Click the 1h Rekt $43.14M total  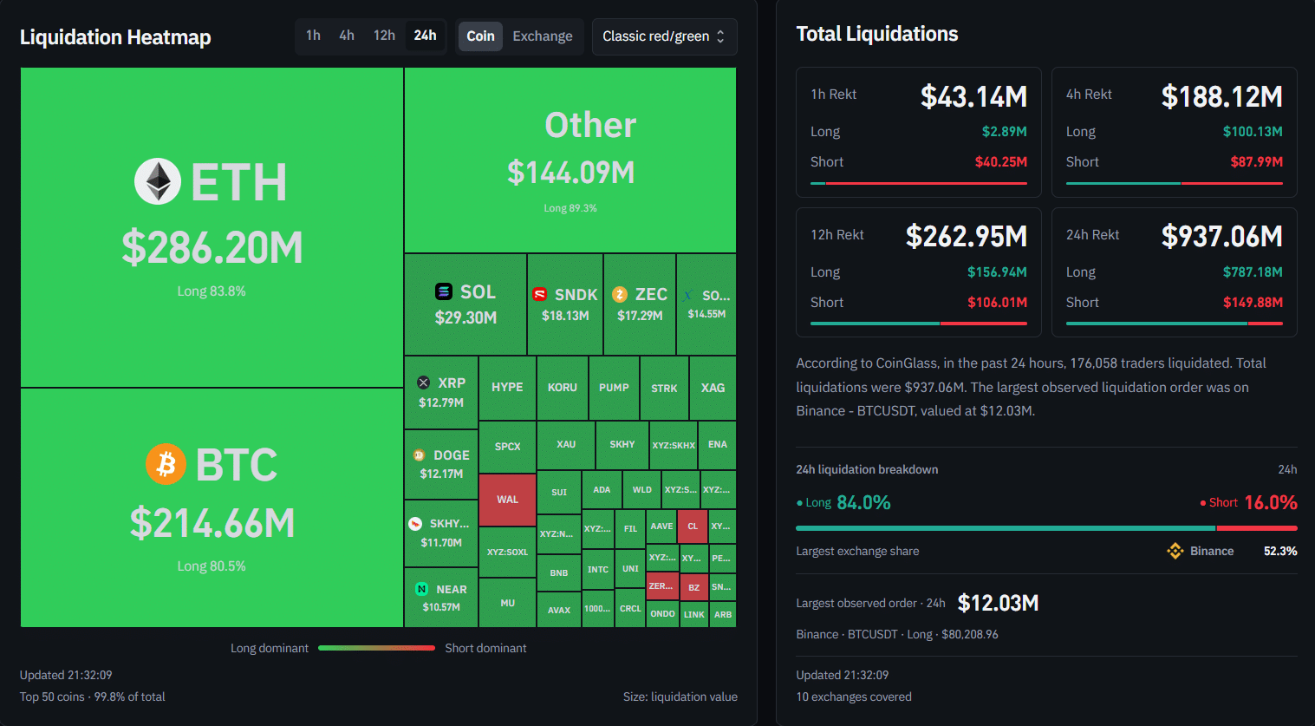(973, 96)
